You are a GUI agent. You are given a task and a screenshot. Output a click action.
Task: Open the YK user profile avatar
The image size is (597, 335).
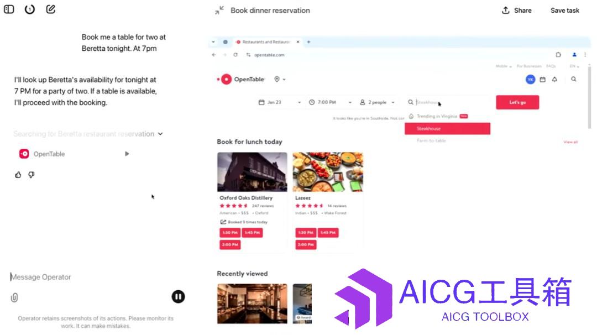pos(530,79)
